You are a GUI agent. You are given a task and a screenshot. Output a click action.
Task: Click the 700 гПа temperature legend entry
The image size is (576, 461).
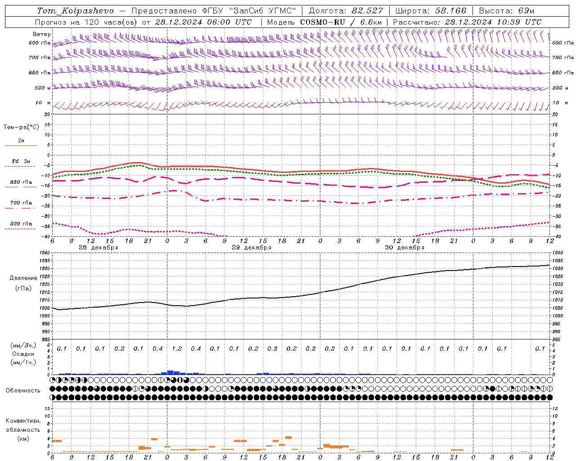21,203
